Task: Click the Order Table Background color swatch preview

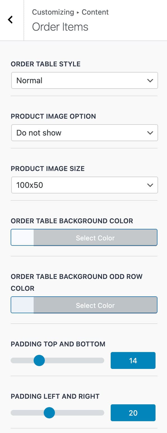Action: coord(22,238)
